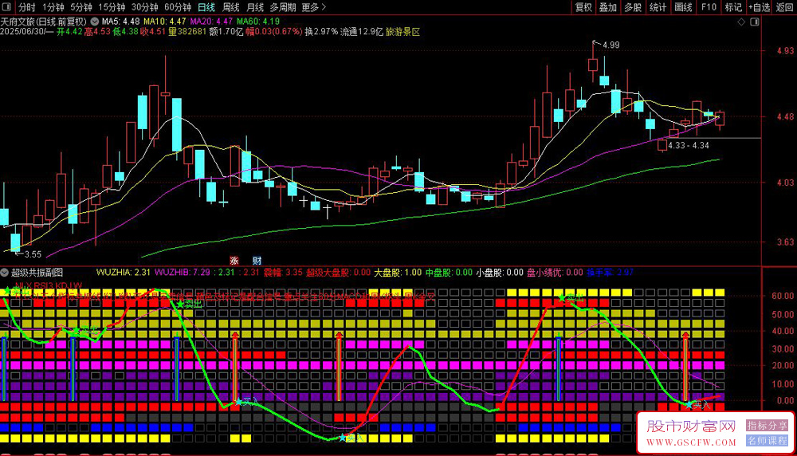Click the 3.55 low price marker

pyautogui.click(x=33, y=254)
